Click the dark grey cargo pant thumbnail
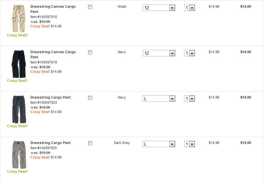The width and height of the screenshot is (264, 182). pos(17,155)
